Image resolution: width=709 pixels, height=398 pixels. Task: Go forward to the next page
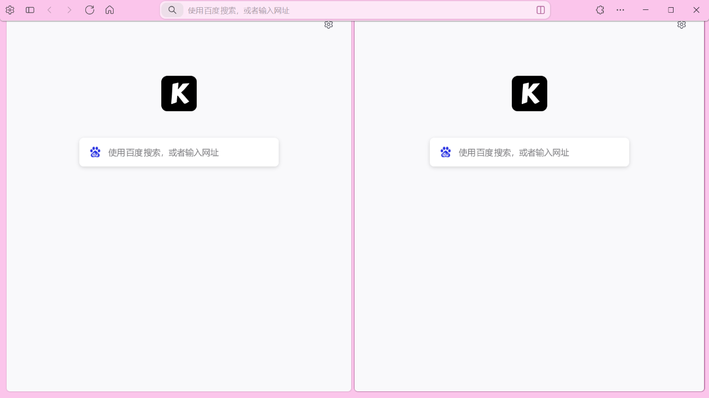click(x=69, y=9)
